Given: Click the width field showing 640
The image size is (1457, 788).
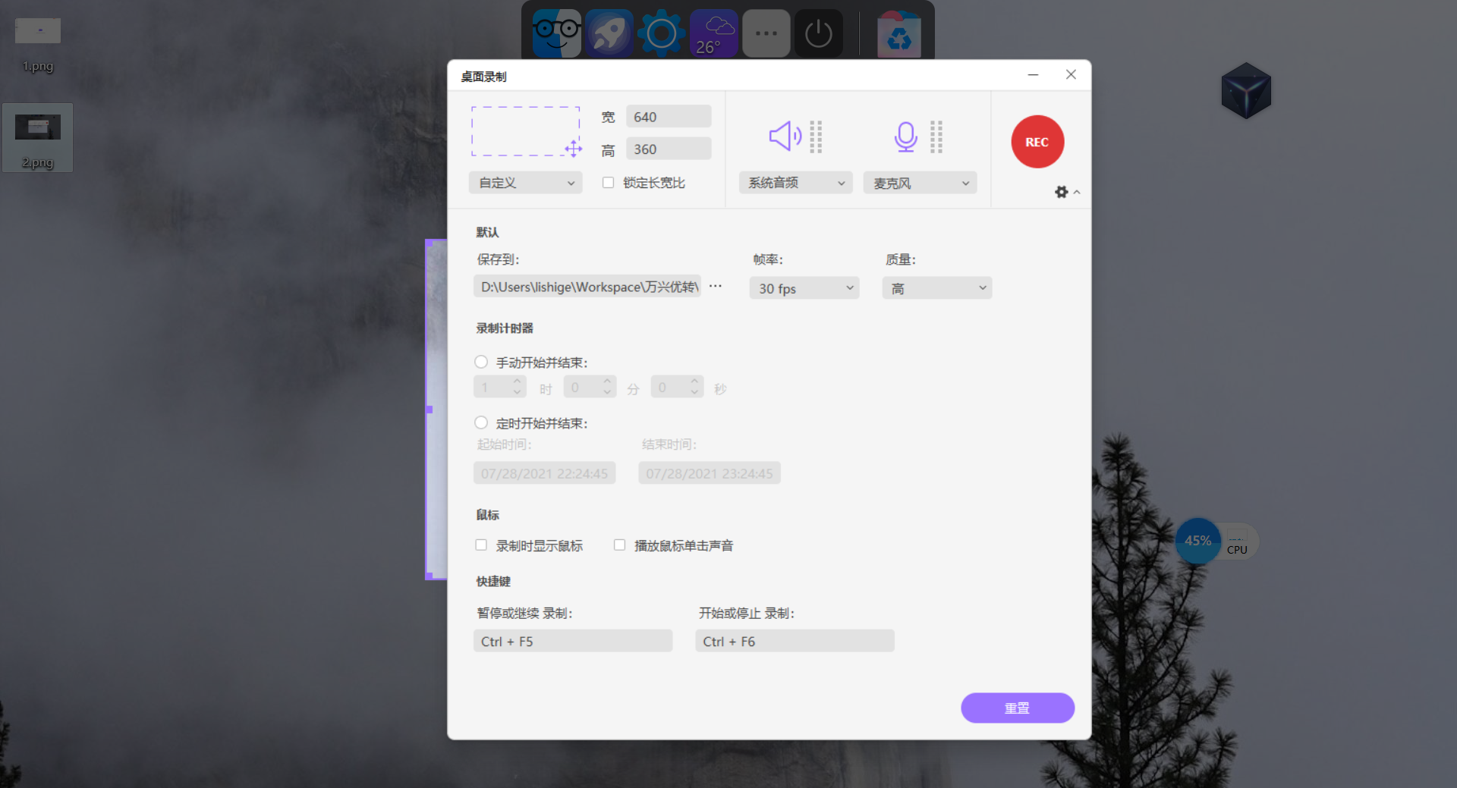Looking at the screenshot, I should point(668,116).
